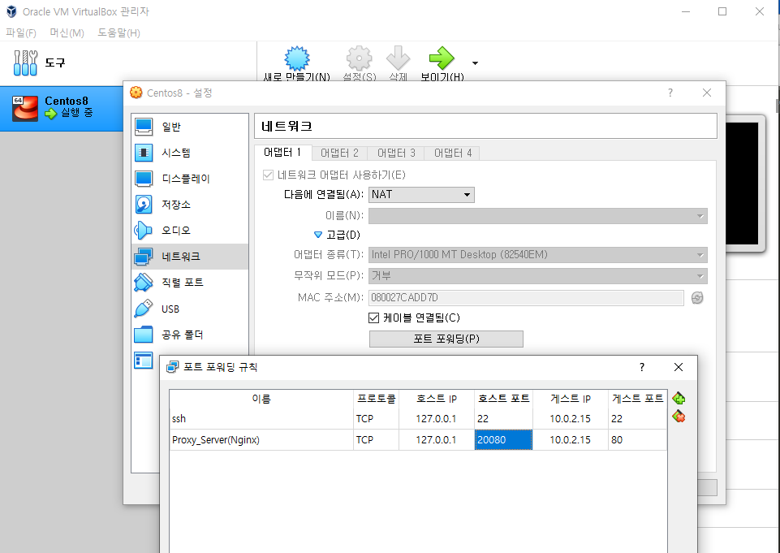Open System (시스템) settings category

pyautogui.click(x=190, y=153)
